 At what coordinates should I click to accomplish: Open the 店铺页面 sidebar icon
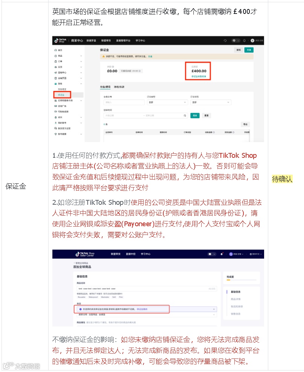coord(56,78)
